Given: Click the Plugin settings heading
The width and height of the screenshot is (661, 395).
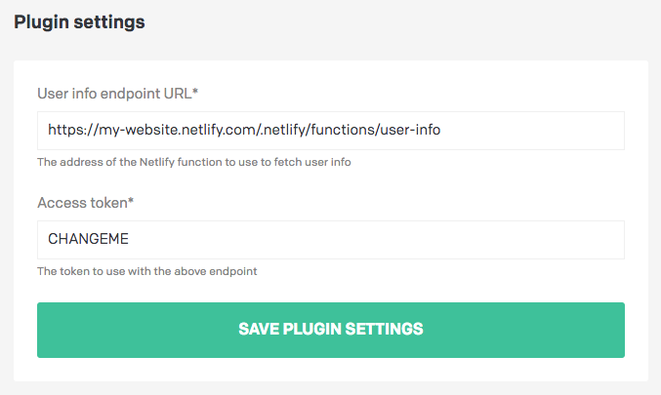Looking at the screenshot, I should [79, 22].
